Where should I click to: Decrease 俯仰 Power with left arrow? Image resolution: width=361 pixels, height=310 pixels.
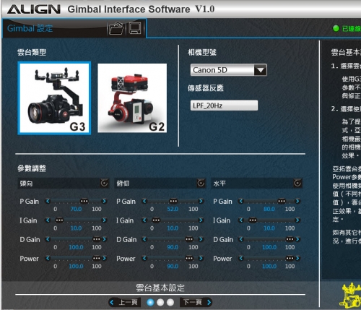tap(144, 258)
